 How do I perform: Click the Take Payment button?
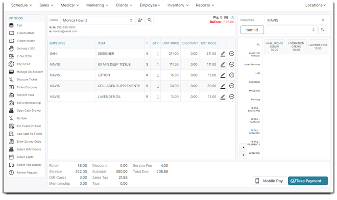pos(308,181)
